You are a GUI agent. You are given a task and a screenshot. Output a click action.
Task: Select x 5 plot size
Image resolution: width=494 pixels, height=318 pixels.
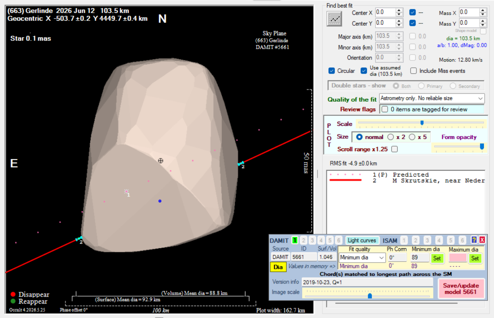(412, 137)
